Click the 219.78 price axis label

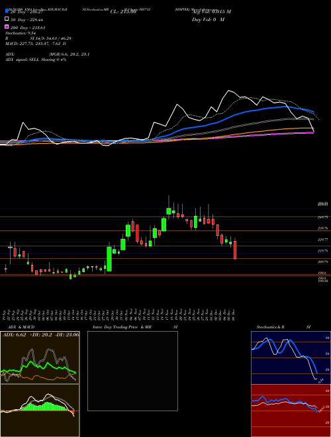(x=322, y=251)
